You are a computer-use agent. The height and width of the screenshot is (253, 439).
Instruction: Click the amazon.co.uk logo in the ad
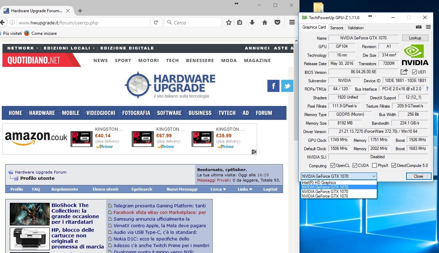[36, 138]
